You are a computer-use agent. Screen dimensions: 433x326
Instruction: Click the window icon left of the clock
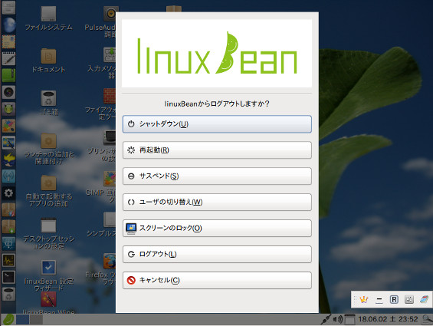(350, 319)
